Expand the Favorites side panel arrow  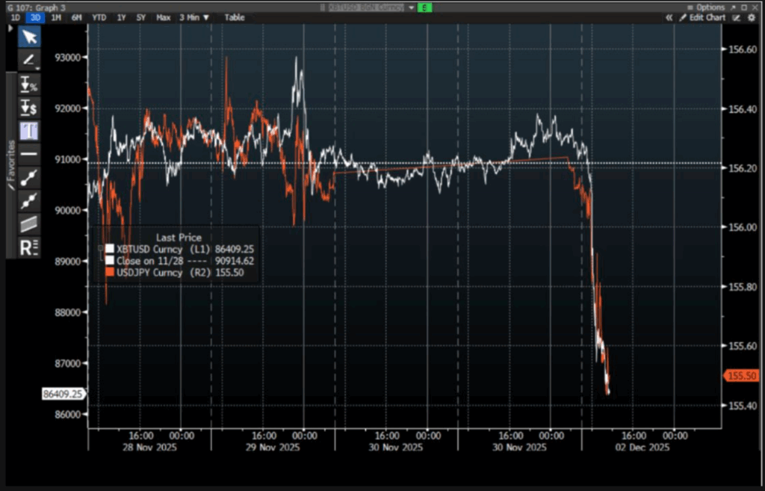(10, 28)
